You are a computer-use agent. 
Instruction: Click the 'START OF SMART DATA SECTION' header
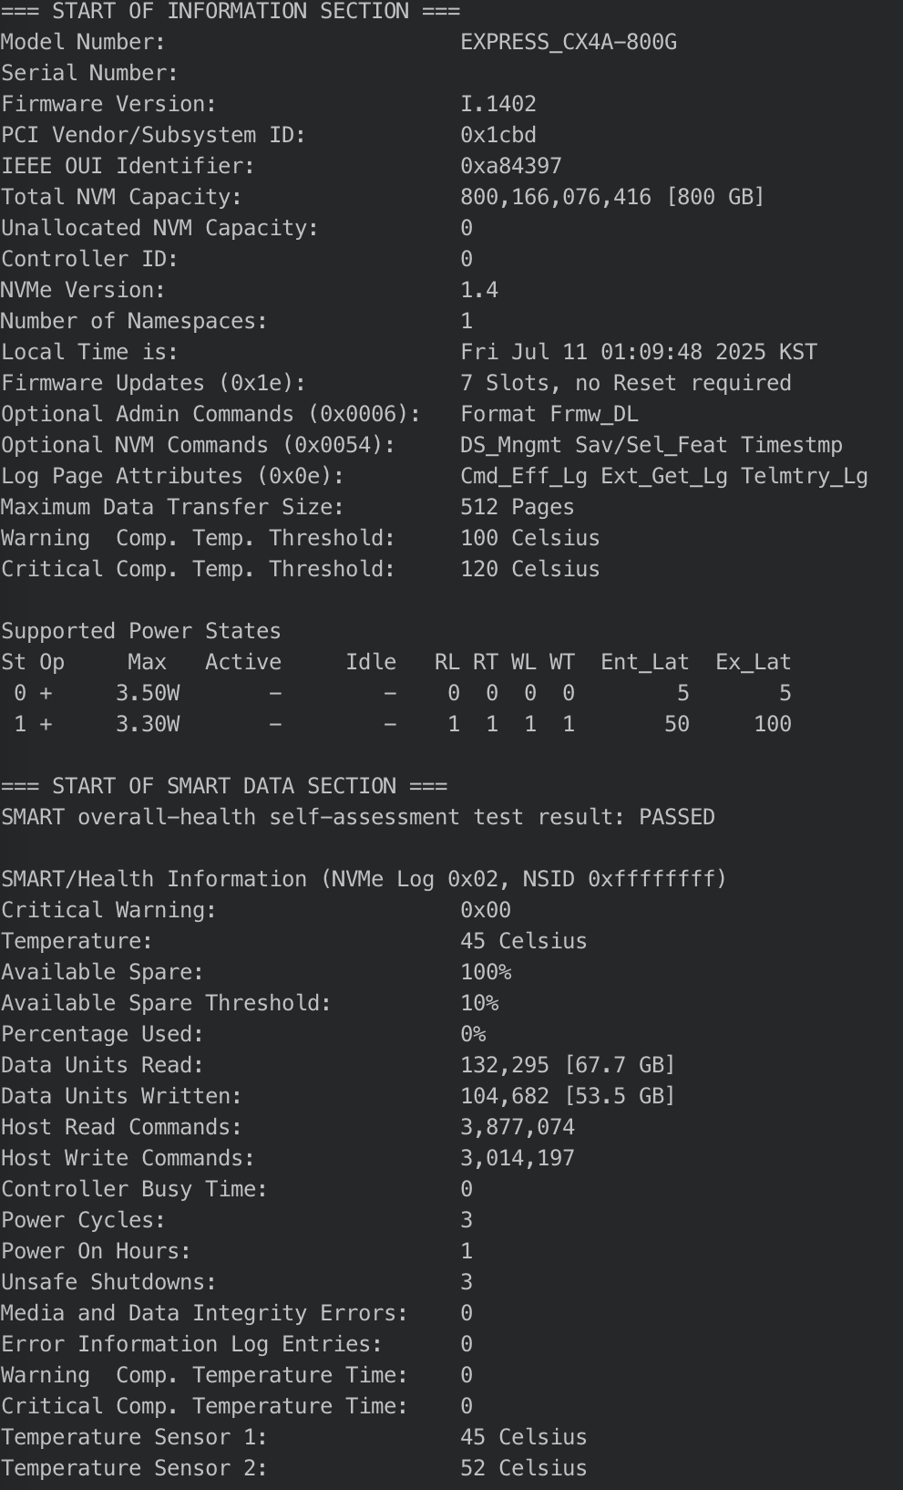[x=224, y=786]
